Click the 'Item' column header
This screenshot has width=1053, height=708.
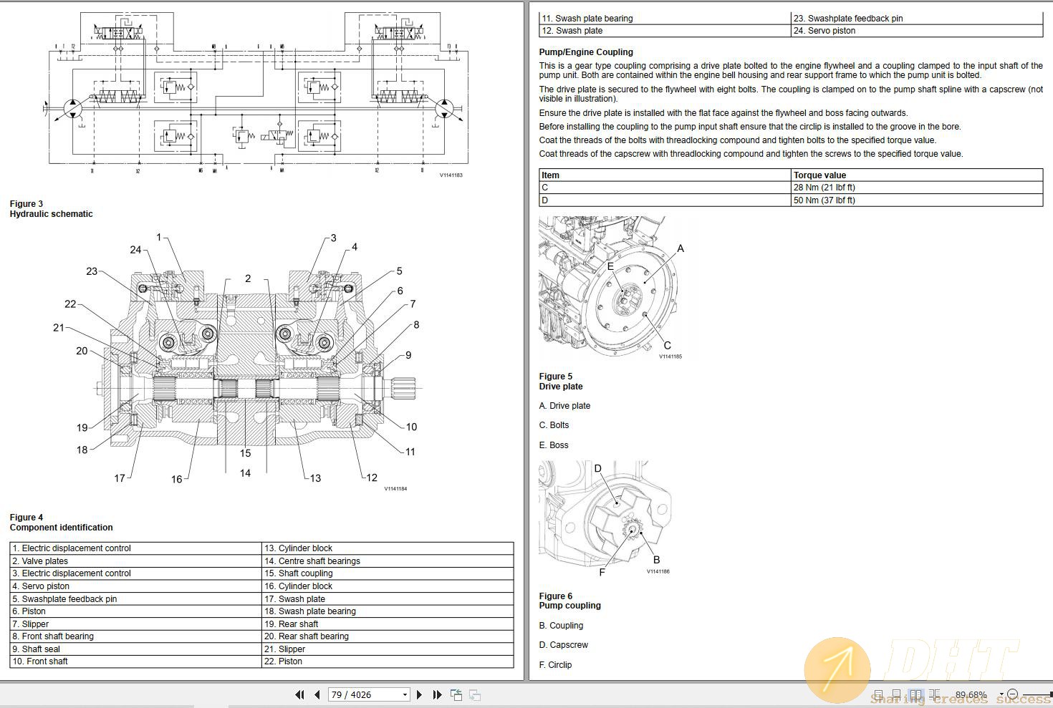(x=665, y=175)
